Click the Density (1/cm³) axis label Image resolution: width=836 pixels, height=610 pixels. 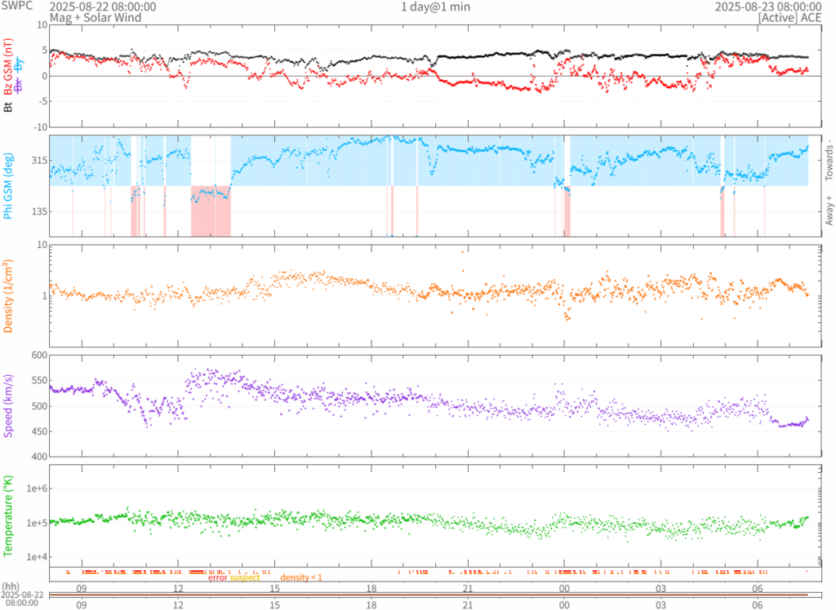[x=8, y=296]
